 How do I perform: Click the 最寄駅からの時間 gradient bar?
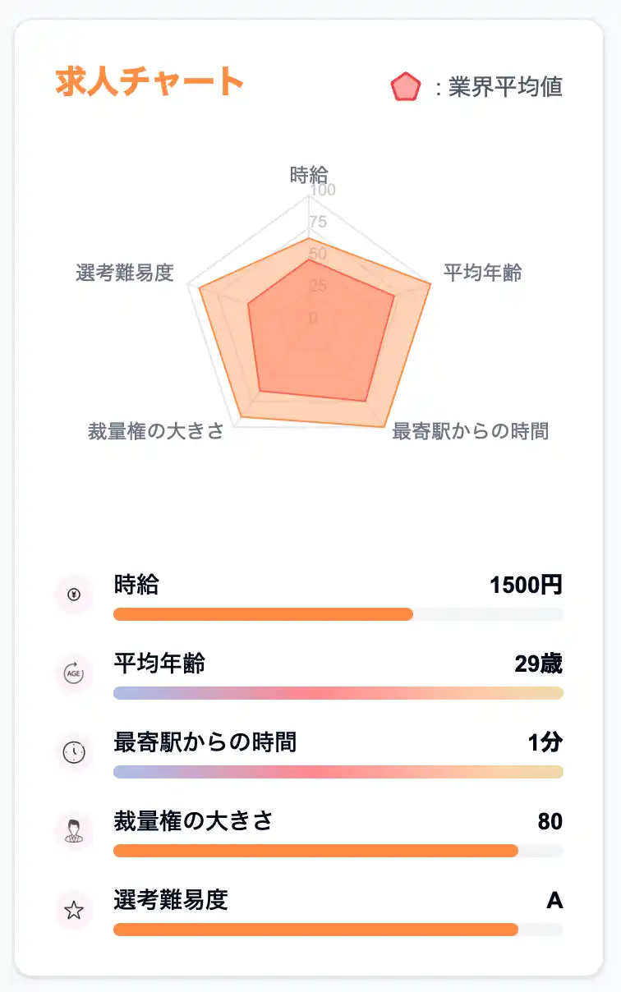click(338, 772)
